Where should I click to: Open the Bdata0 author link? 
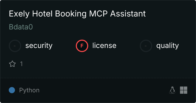21,27
